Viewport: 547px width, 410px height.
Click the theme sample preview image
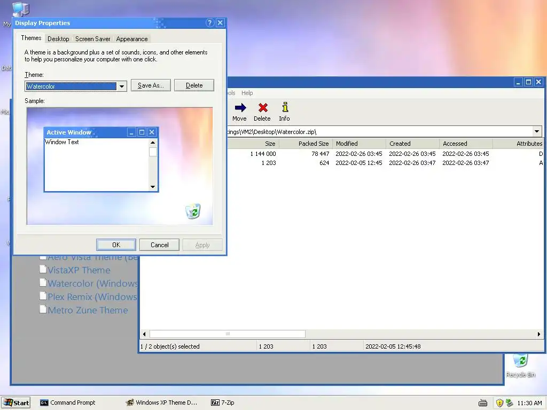click(x=120, y=166)
